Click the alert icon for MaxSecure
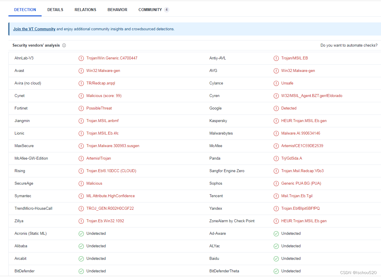381x277 pixels. 81,146
